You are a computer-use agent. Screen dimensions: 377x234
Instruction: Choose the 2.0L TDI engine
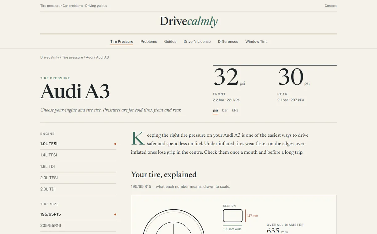[x=78, y=189]
